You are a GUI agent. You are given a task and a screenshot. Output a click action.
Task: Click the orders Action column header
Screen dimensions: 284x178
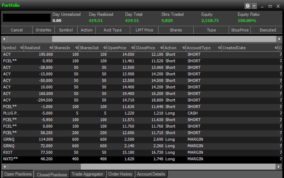[x=87, y=30]
